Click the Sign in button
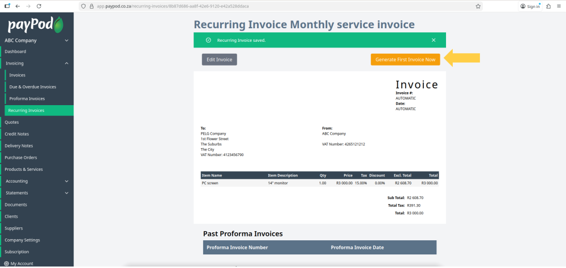This screenshot has width=566, height=268. click(x=530, y=6)
